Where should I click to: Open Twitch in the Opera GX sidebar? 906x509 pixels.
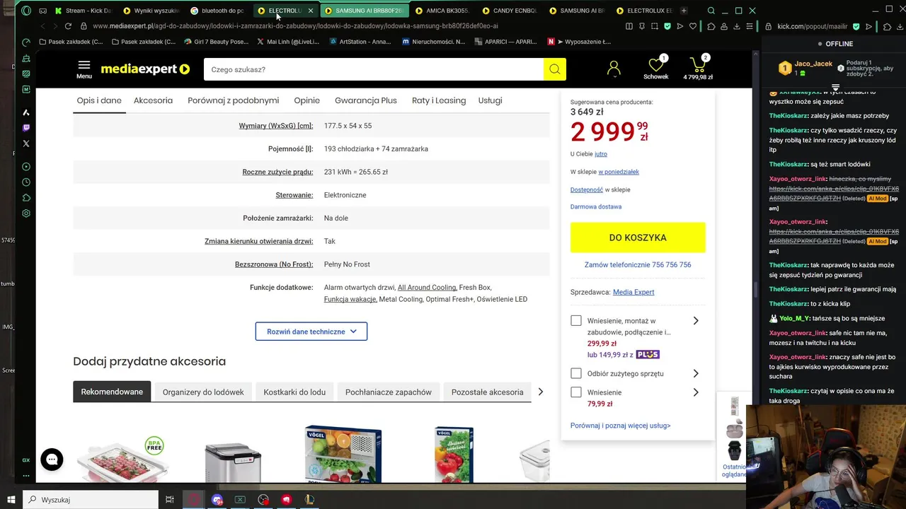(26, 128)
